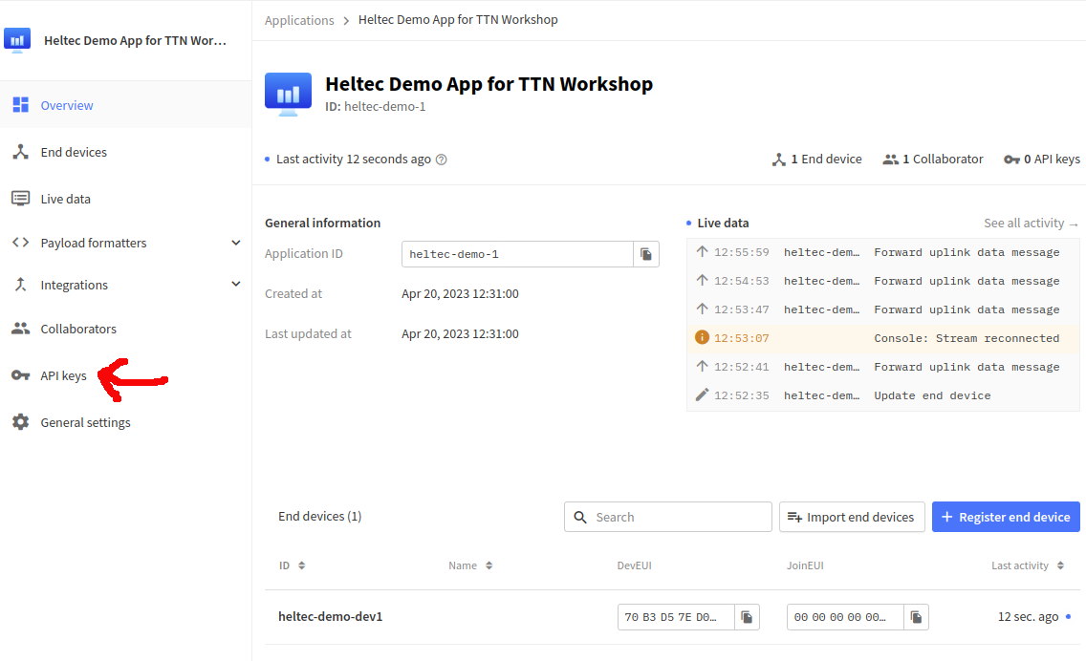Click the uplink arrow icon at 12:54:53

(702, 280)
